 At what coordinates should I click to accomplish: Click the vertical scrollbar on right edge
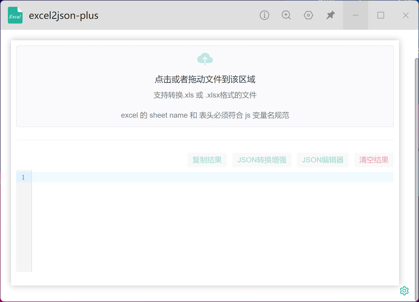tap(417, 179)
